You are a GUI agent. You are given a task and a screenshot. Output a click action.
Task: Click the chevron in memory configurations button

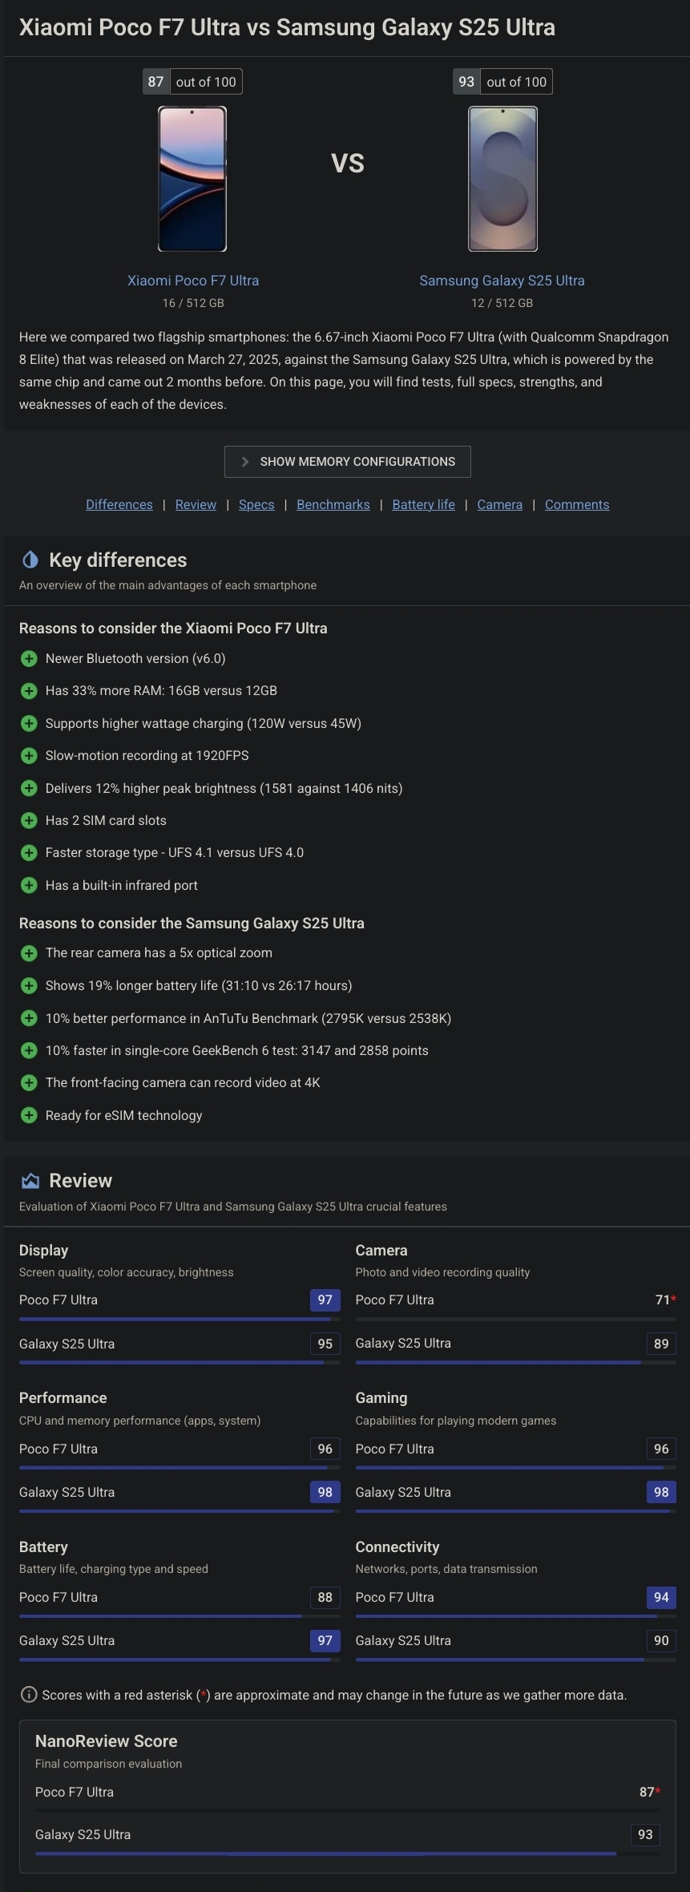(245, 462)
